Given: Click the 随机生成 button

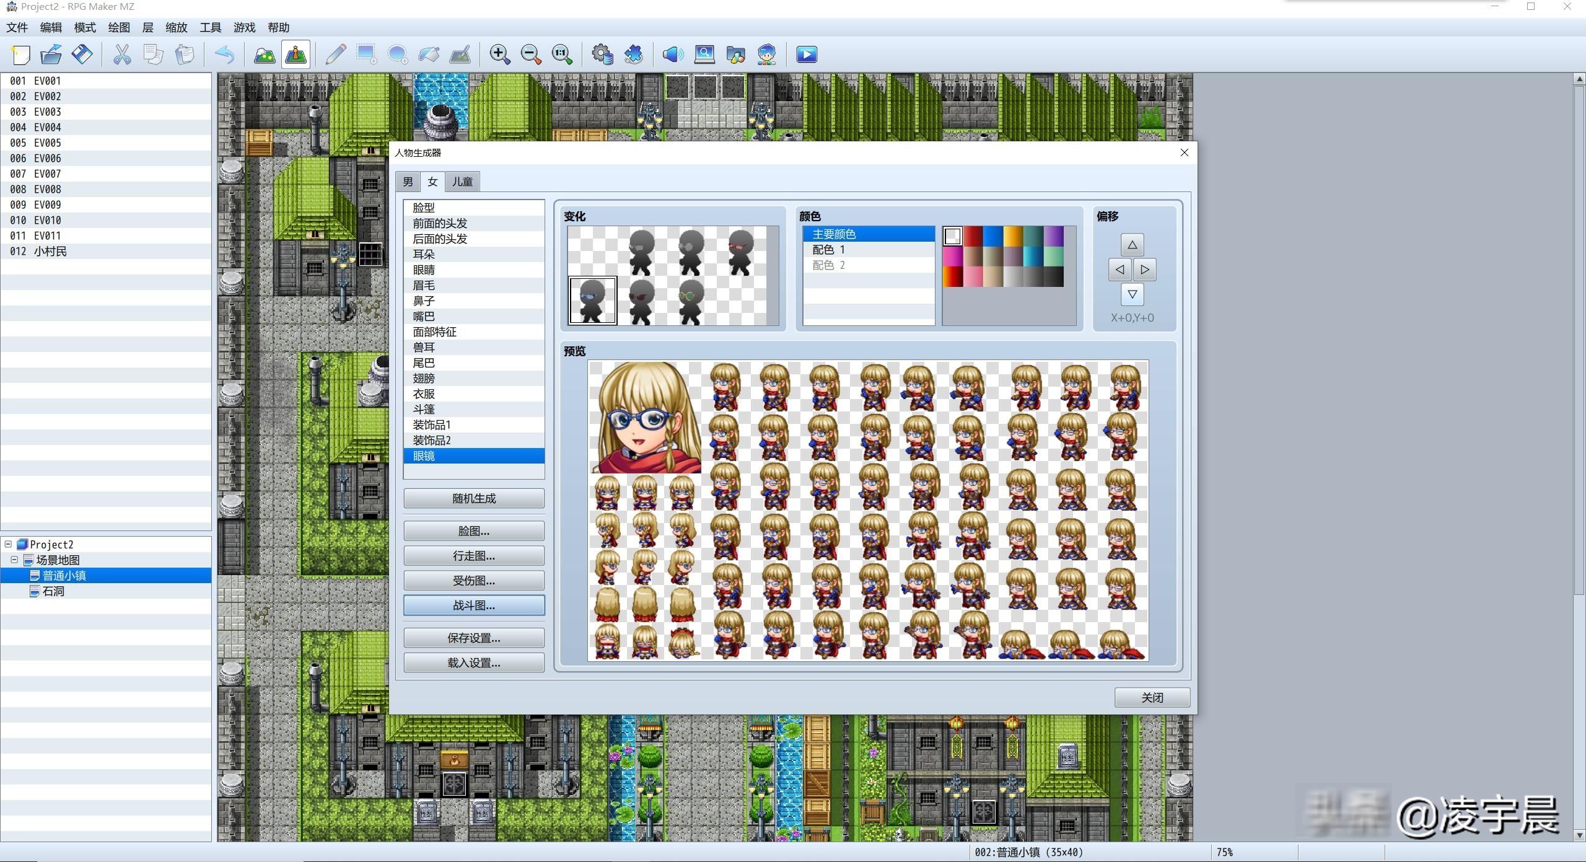Looking at the screenshot, I should 473,498.
